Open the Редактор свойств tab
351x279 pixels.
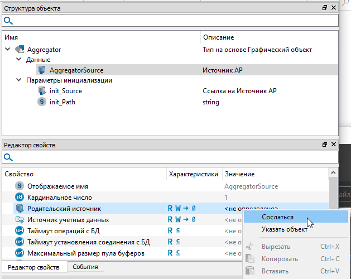[x=33, y=267]
